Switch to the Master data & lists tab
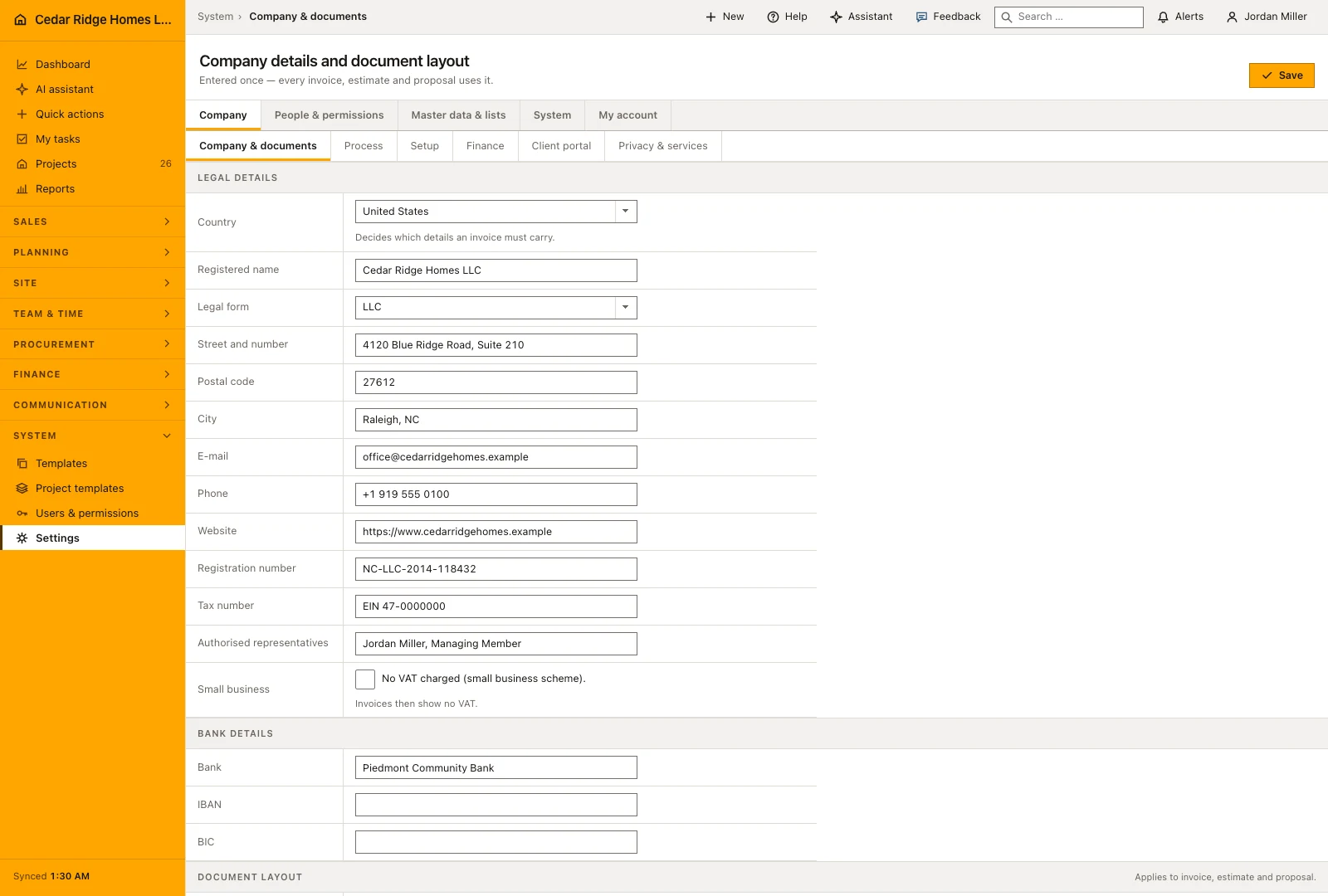The width and height of the screenshot is (1328, 896). pos(458,115)
